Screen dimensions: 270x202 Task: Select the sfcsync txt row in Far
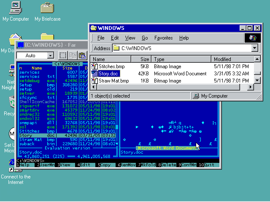tap(54, 98)
